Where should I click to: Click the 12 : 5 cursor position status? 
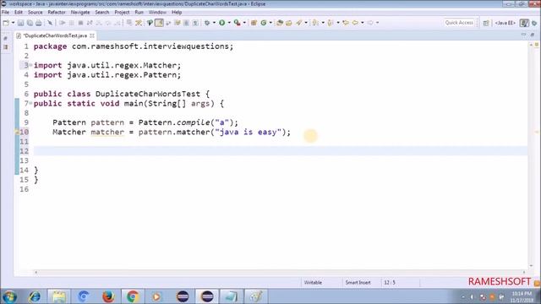pos(390,282)
